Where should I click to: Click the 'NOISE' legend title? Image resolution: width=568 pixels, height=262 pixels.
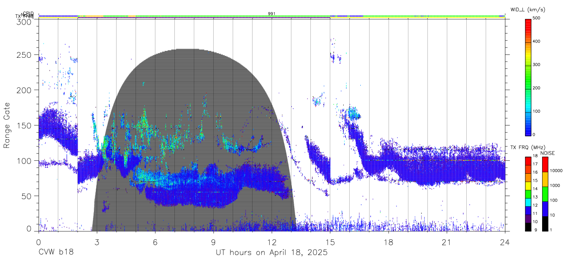(x=548, y=153)
